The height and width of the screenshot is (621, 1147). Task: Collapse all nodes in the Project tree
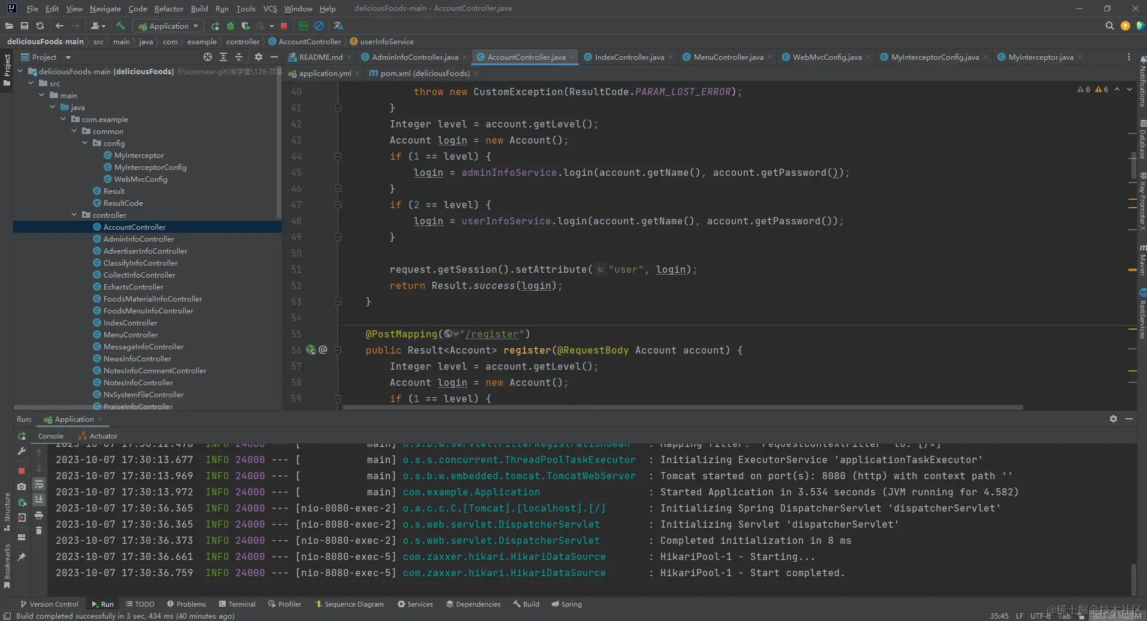point(239,57)
